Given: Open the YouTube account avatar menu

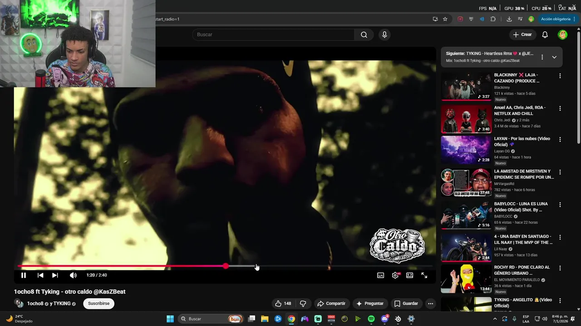Looking at the screenshot, I should [x=563, y=35].
